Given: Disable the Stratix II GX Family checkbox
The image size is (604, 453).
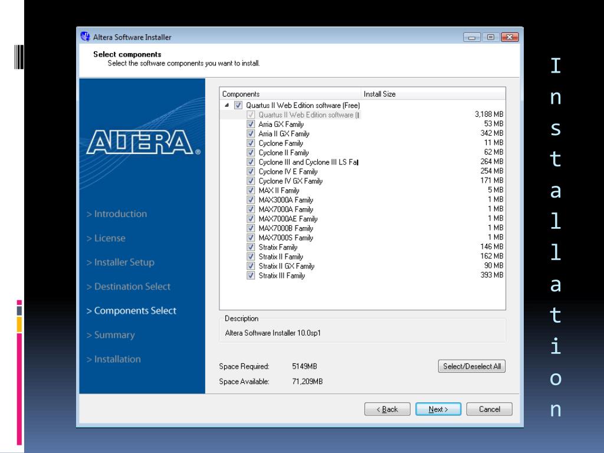Looking at the screenshot, I should [x=251, y=266].
